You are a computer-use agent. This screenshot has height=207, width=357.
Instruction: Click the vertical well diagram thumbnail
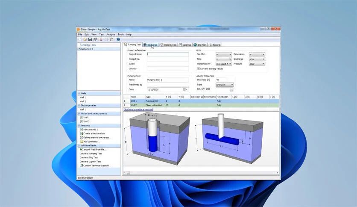(158, 139)
